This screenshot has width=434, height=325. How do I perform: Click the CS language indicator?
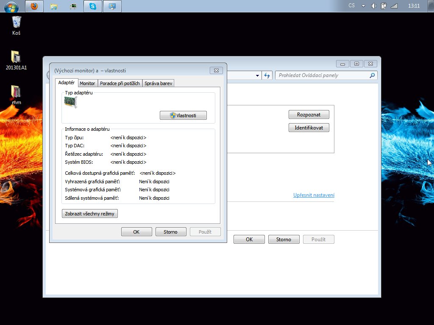point(351,6)
